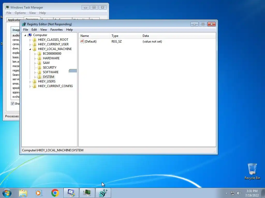Toggle show processes from all users checkbox

coord(12,104)
